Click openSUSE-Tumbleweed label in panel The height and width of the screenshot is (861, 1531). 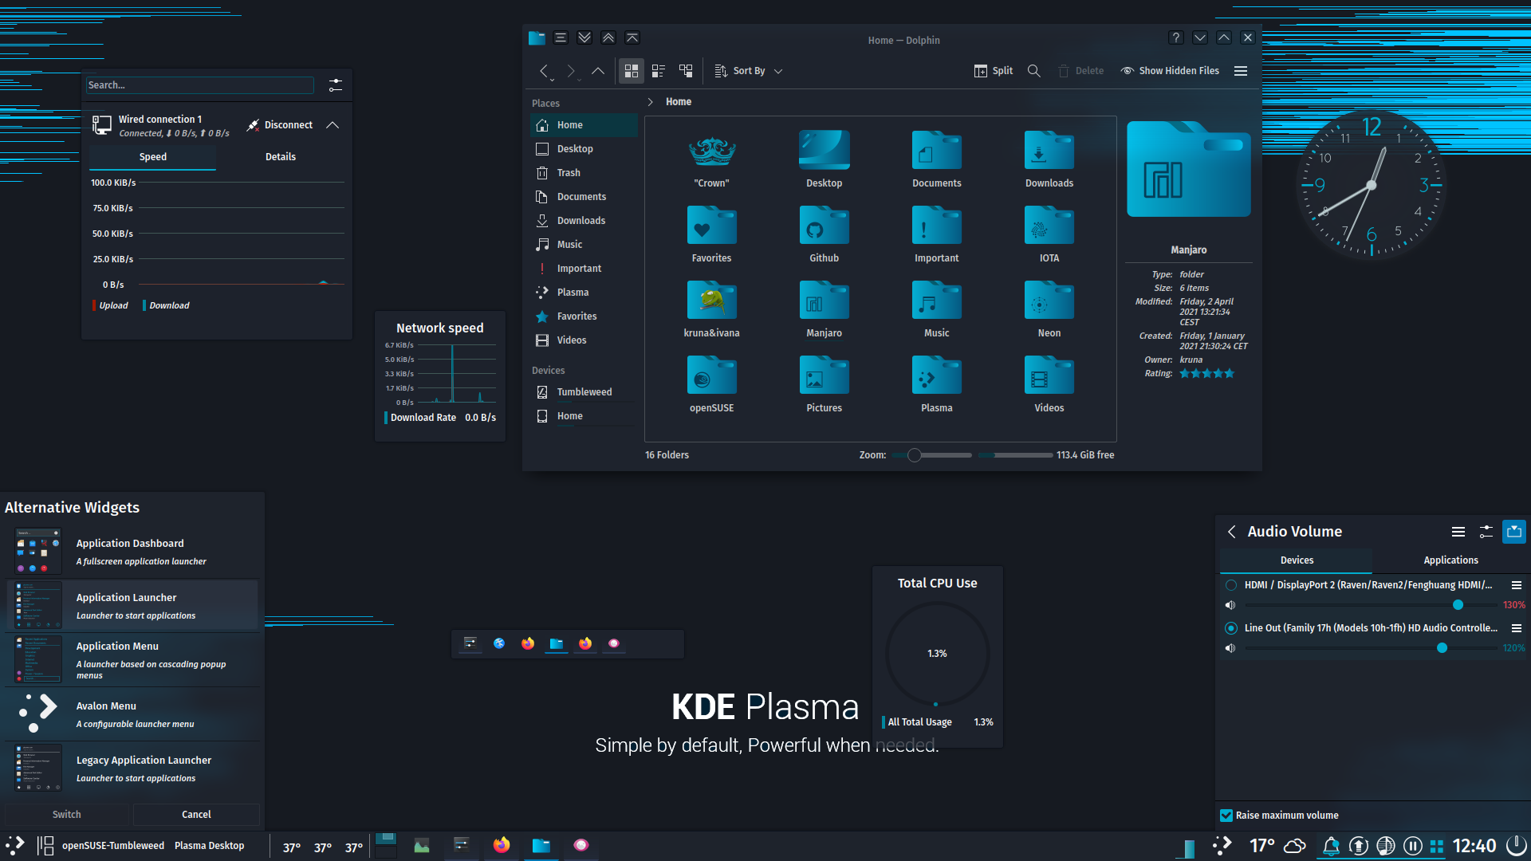[113, 846]
